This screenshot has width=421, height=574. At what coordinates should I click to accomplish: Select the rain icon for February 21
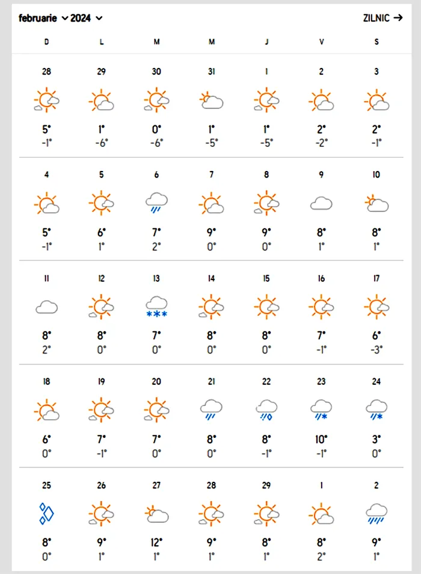pyautogui.click(x=211, y=410)
